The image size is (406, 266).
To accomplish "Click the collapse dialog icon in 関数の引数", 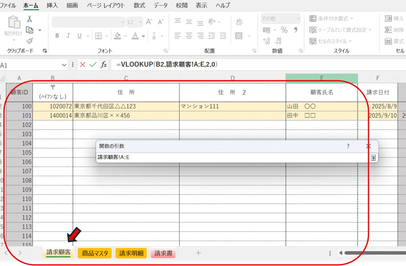I will (x=373, y=158).
